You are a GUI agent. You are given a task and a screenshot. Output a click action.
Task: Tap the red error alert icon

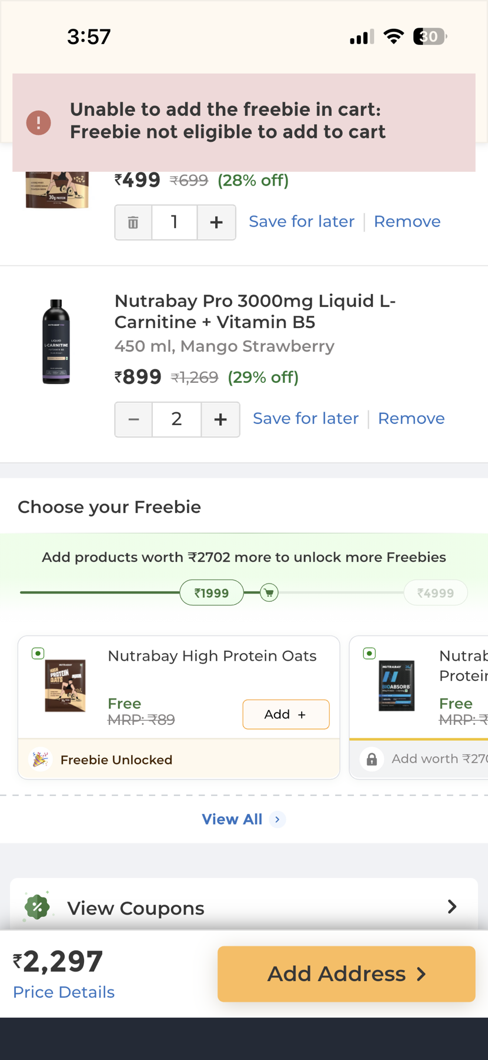39,122
